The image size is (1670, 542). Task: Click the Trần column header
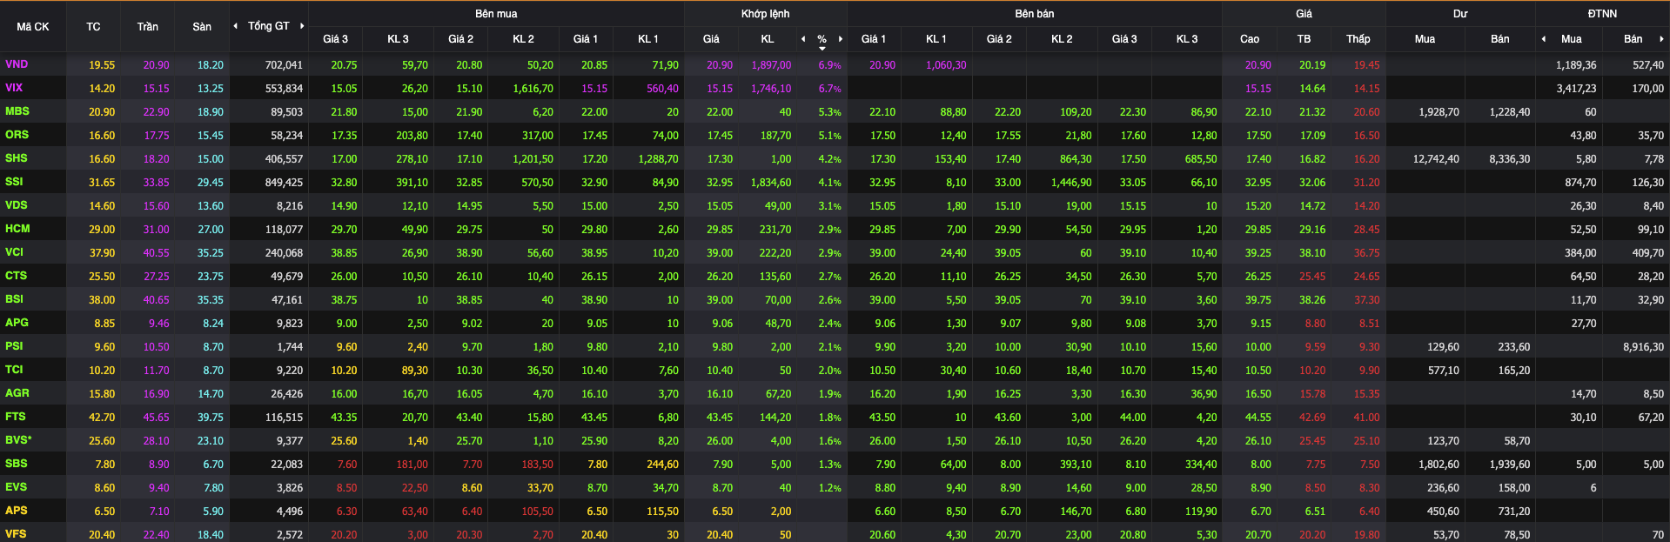click(148, 27)
